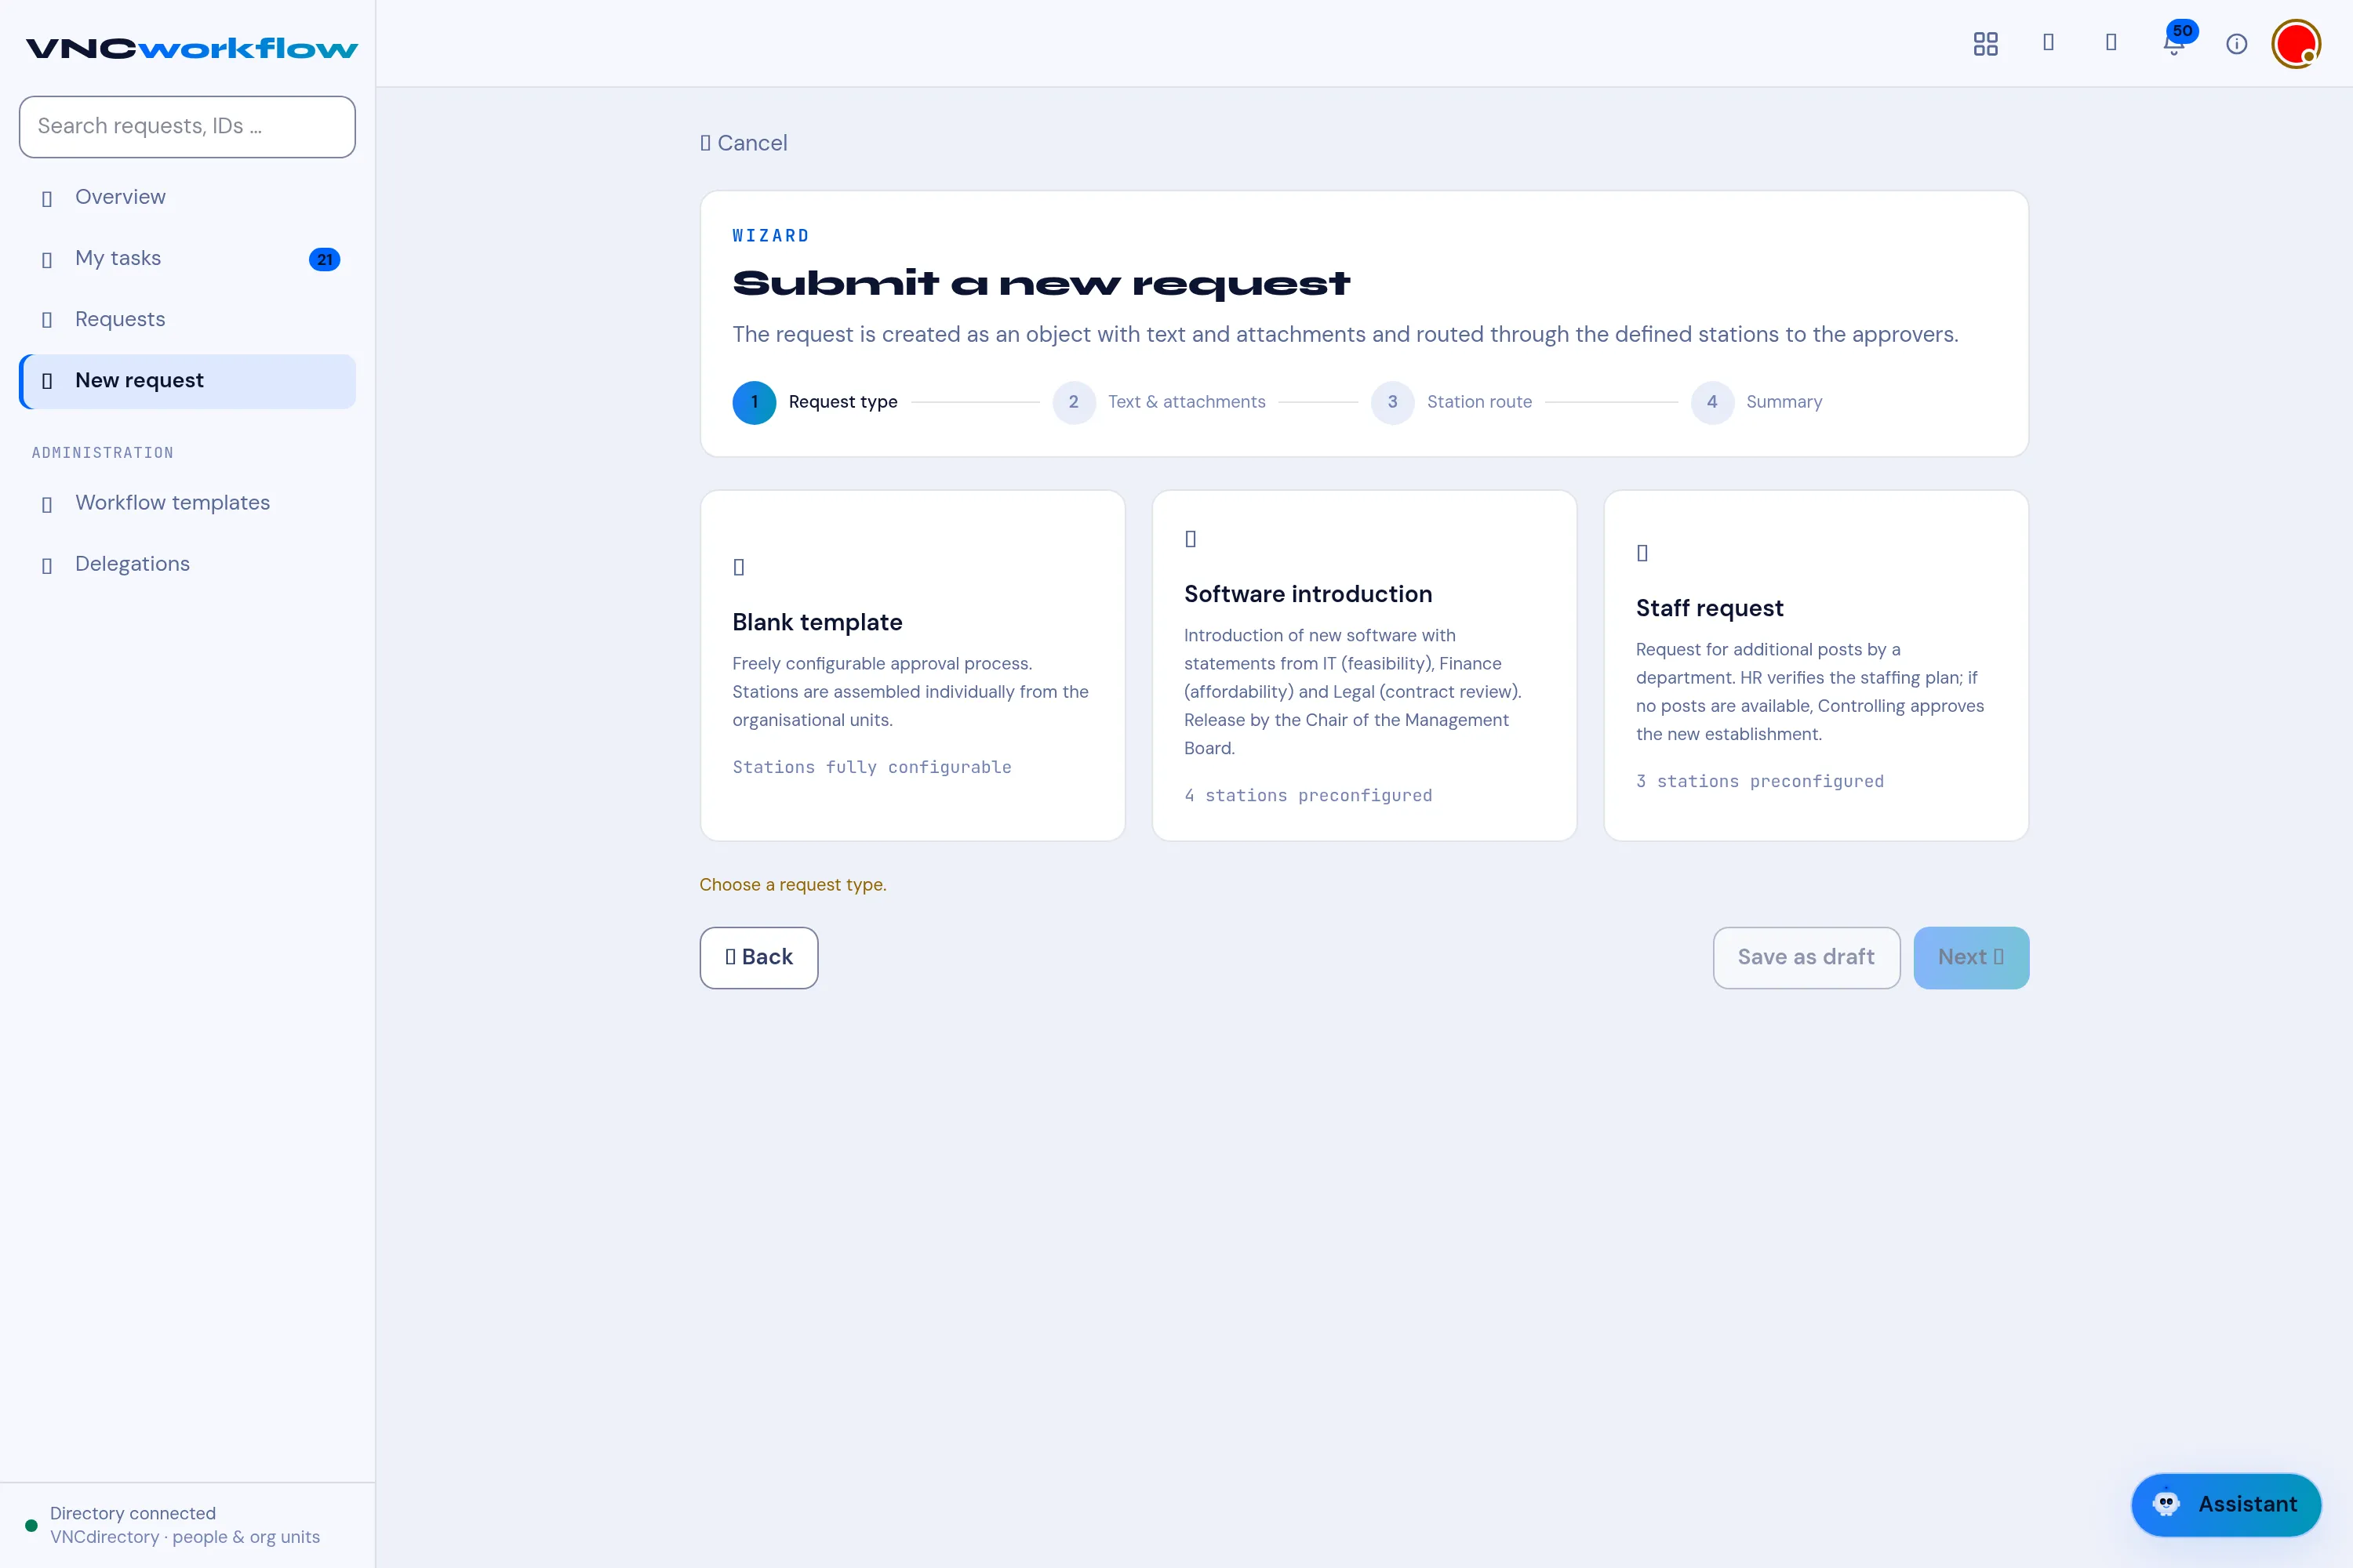Screen dimensions: 2353x1568
Task: Click the info circle icon in header
Action: click(x=2237, y=44)
